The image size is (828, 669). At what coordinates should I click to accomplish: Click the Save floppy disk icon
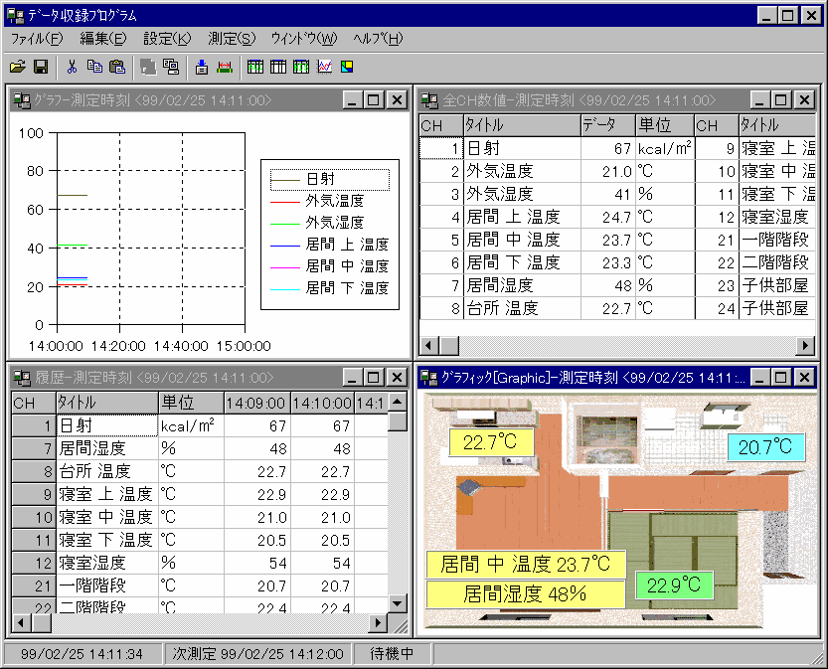point(41,67)
